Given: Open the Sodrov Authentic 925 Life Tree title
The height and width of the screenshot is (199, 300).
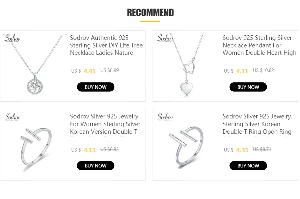Looking at the screenshot, I should pos(106,45).
